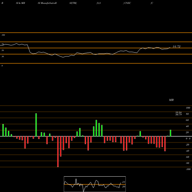
Task: Click the right MR axis label -20
Action: click(187, 145)
